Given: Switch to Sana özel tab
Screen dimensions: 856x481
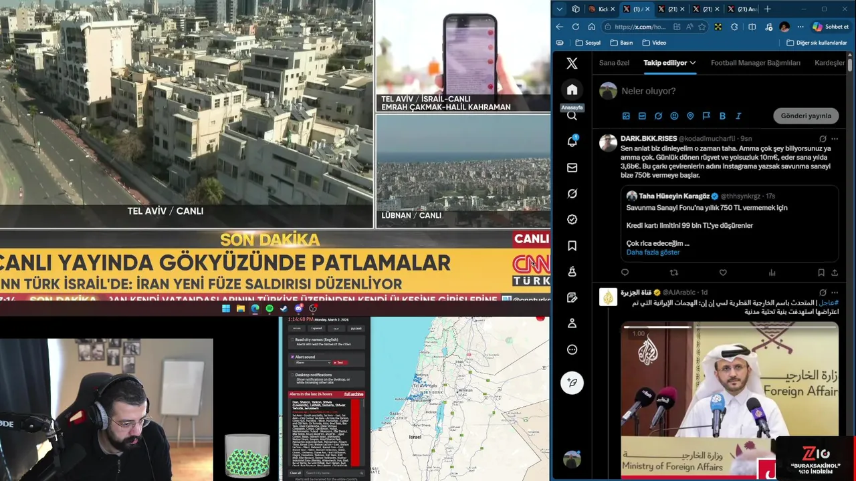Looking at the screenshot, I should (x=614, y=63).
